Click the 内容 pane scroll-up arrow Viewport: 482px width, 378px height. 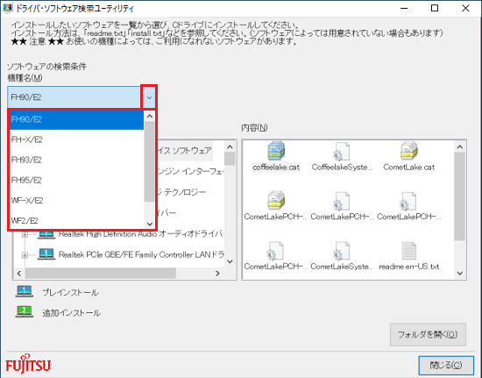pos(460,147)
